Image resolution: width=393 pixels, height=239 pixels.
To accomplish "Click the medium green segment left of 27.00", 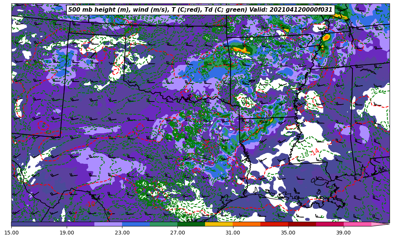I will tap(163, 224).
